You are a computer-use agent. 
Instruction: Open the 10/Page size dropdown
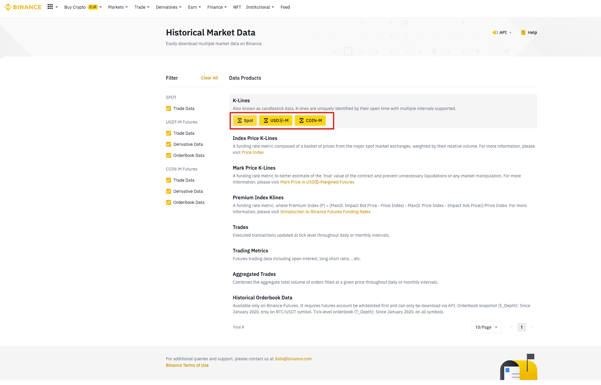tap(486, 327)
